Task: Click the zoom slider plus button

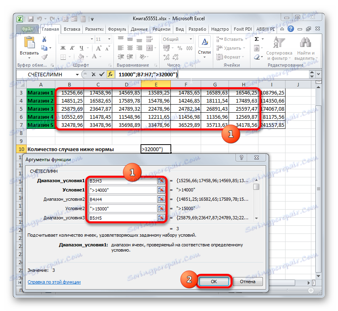Action: coord(311,290)
